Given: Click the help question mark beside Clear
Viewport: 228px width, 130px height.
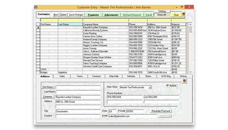Looking at the screenshot, I should (x=183, y=14).
